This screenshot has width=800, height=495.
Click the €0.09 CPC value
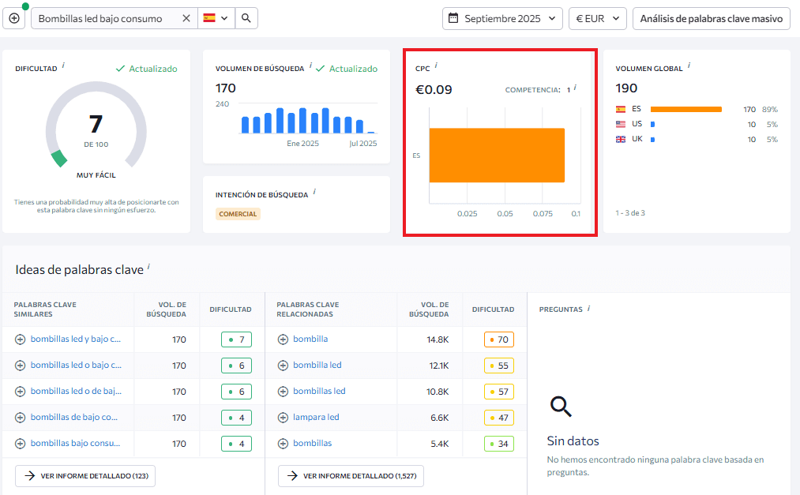pyautogui.click(x=434, y=90)
